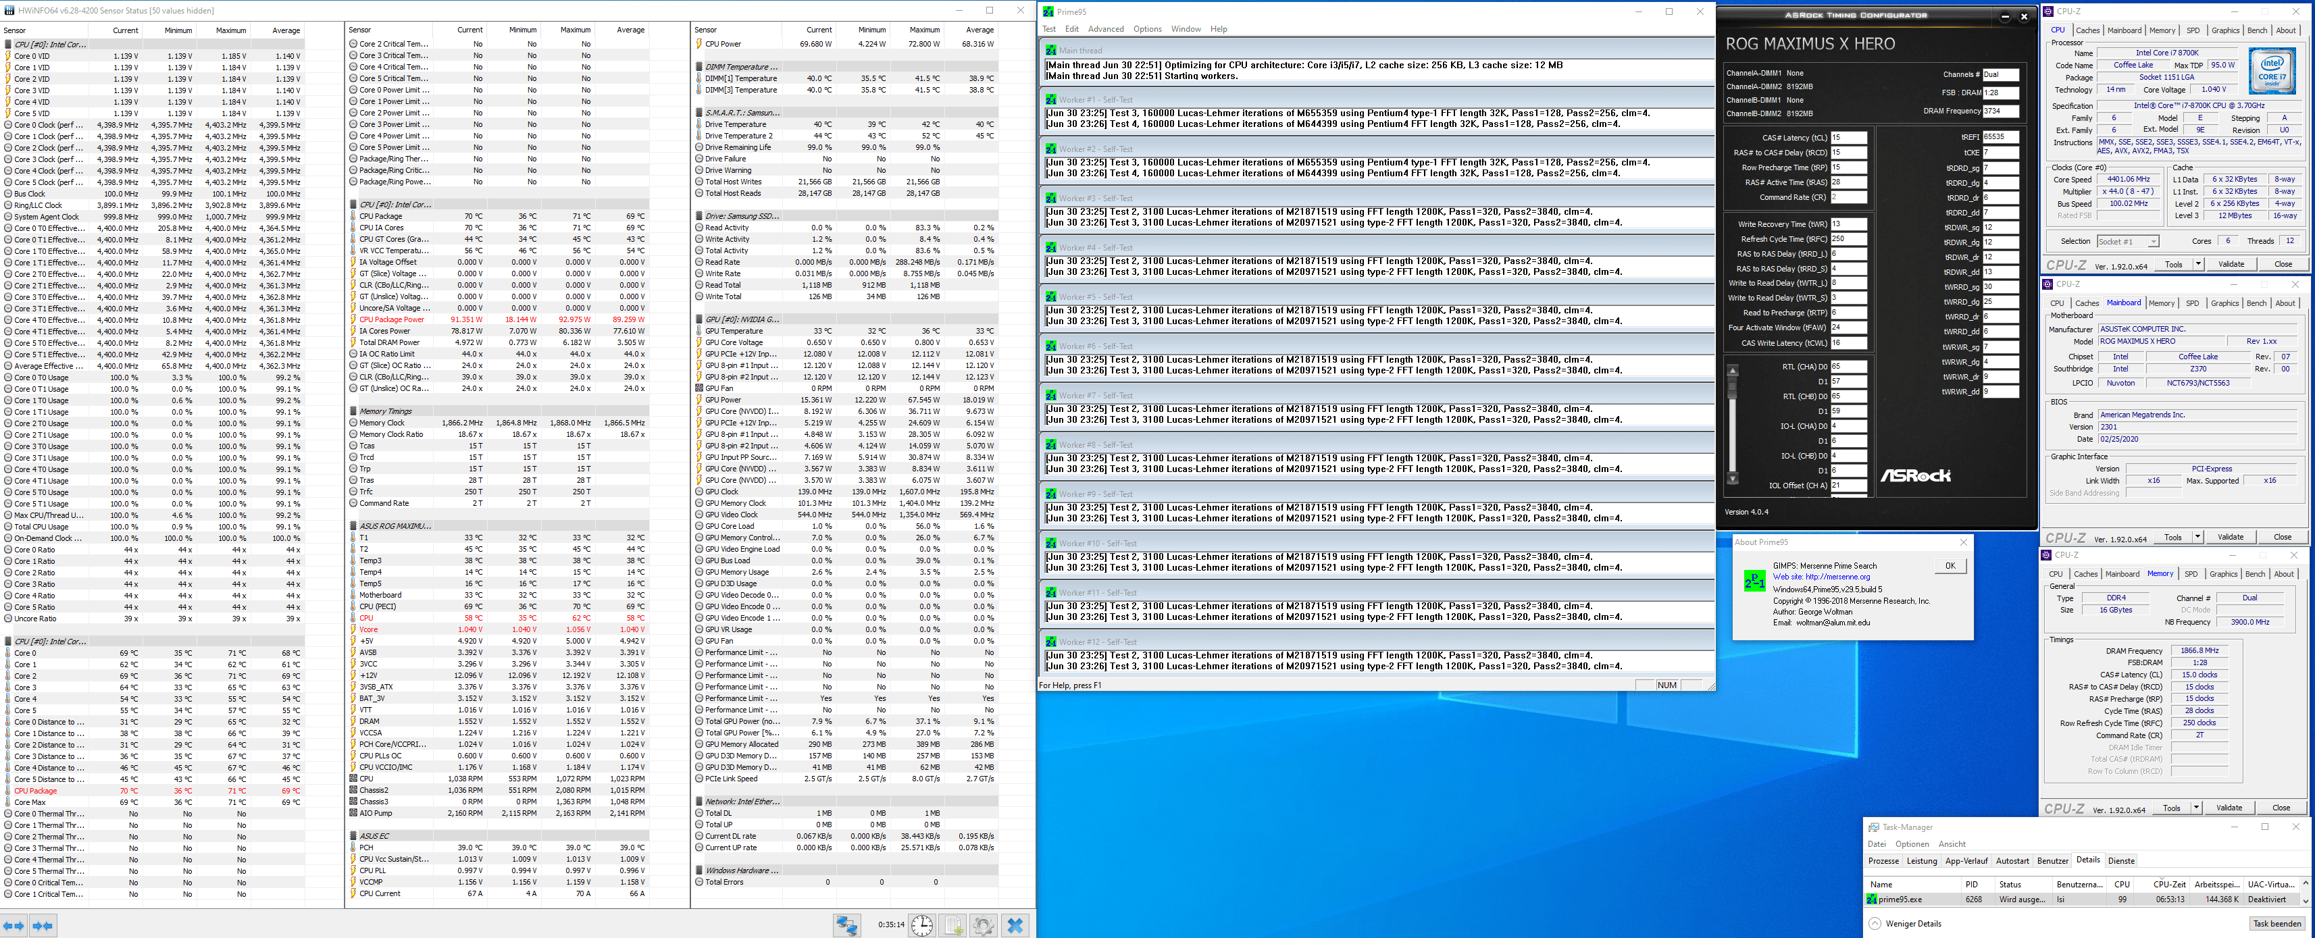Click Intel Core i7 badge in CPU-Z
The width and height of the screenshot is (2315, 938).
[x=2272, y=70]
